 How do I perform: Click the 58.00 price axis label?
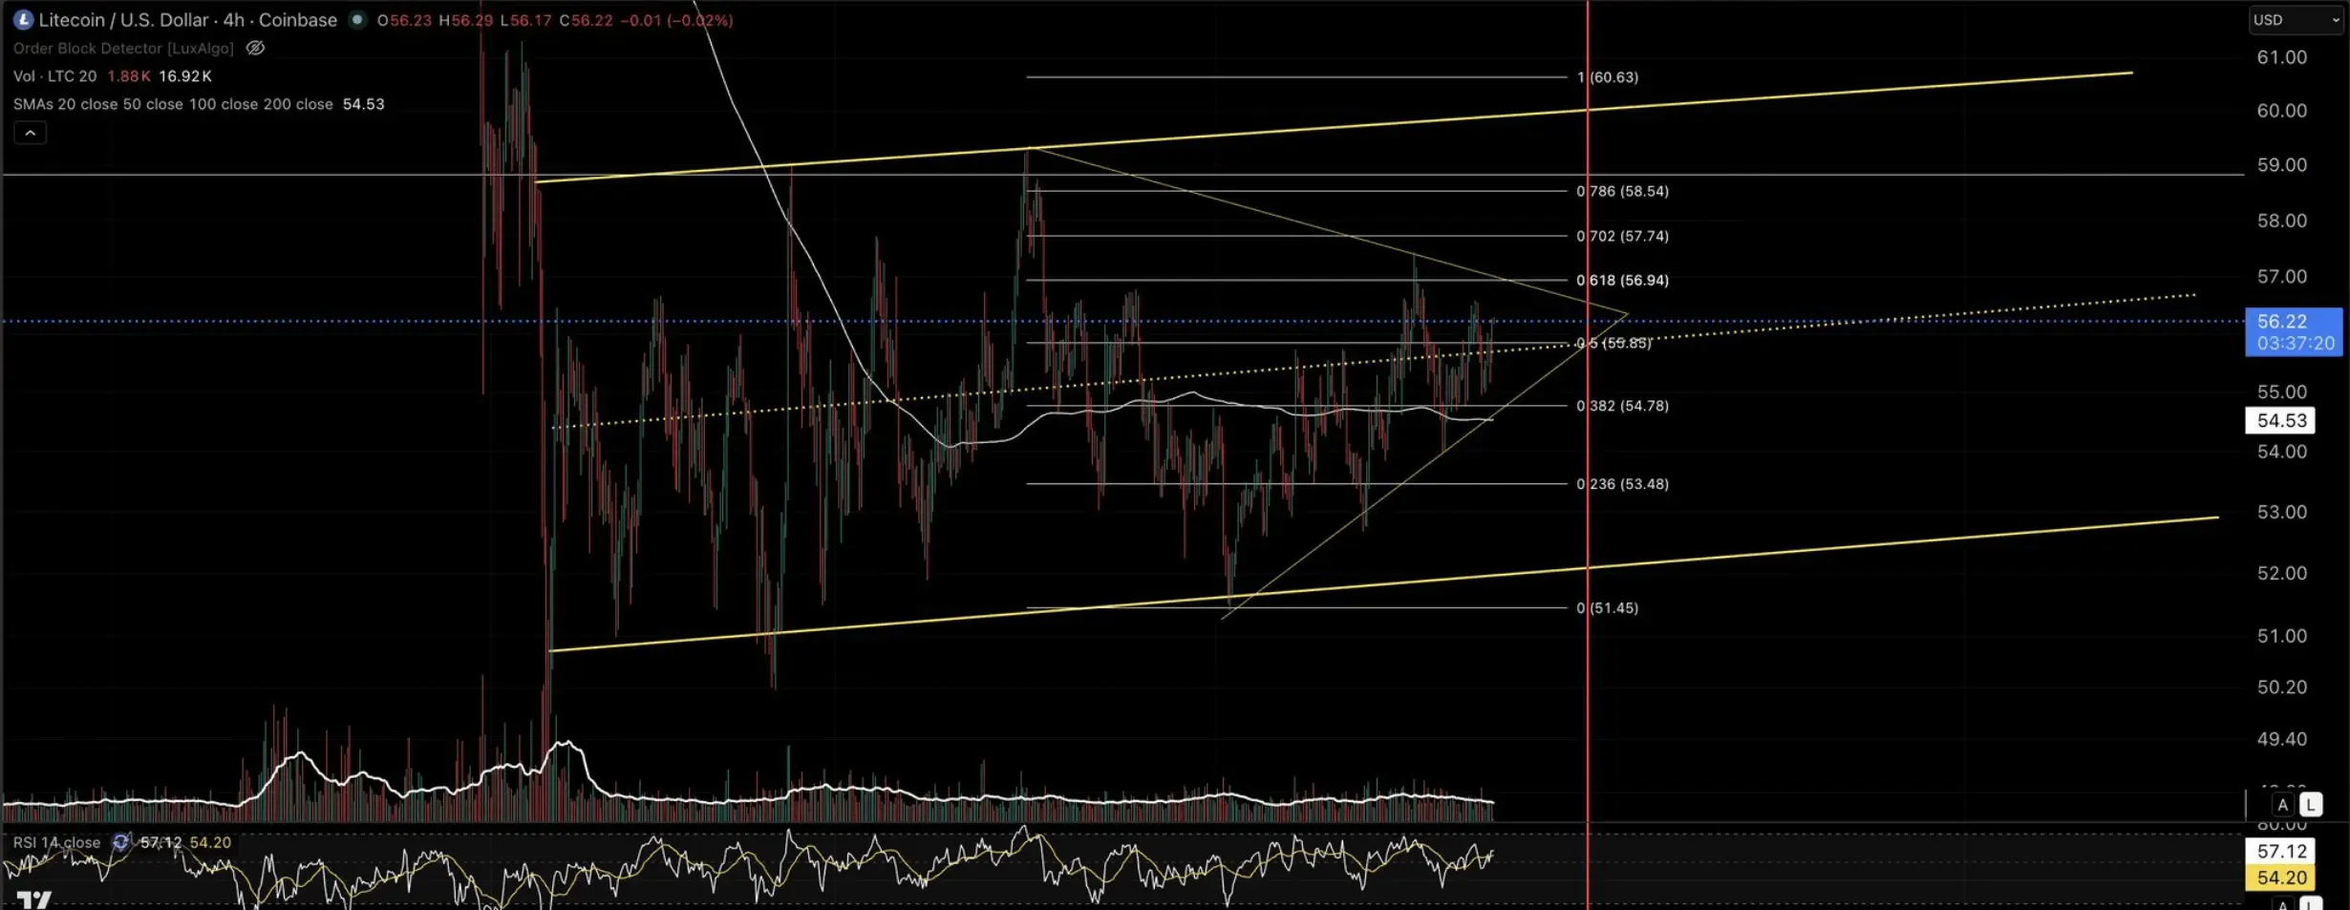[x=2281, y=221]
